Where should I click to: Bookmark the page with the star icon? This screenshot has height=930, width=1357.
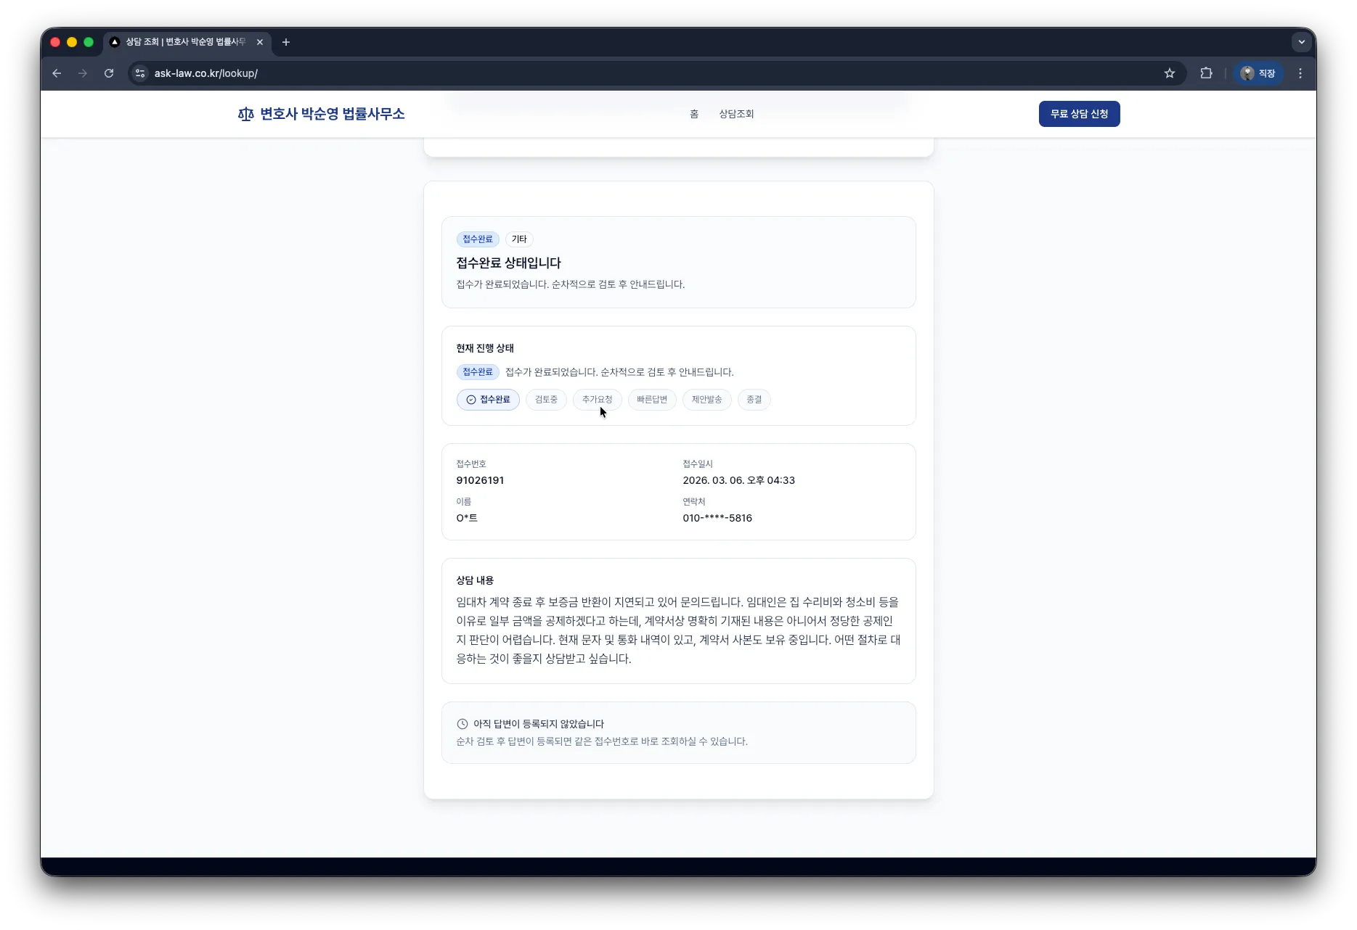(x=1170, y=73)
